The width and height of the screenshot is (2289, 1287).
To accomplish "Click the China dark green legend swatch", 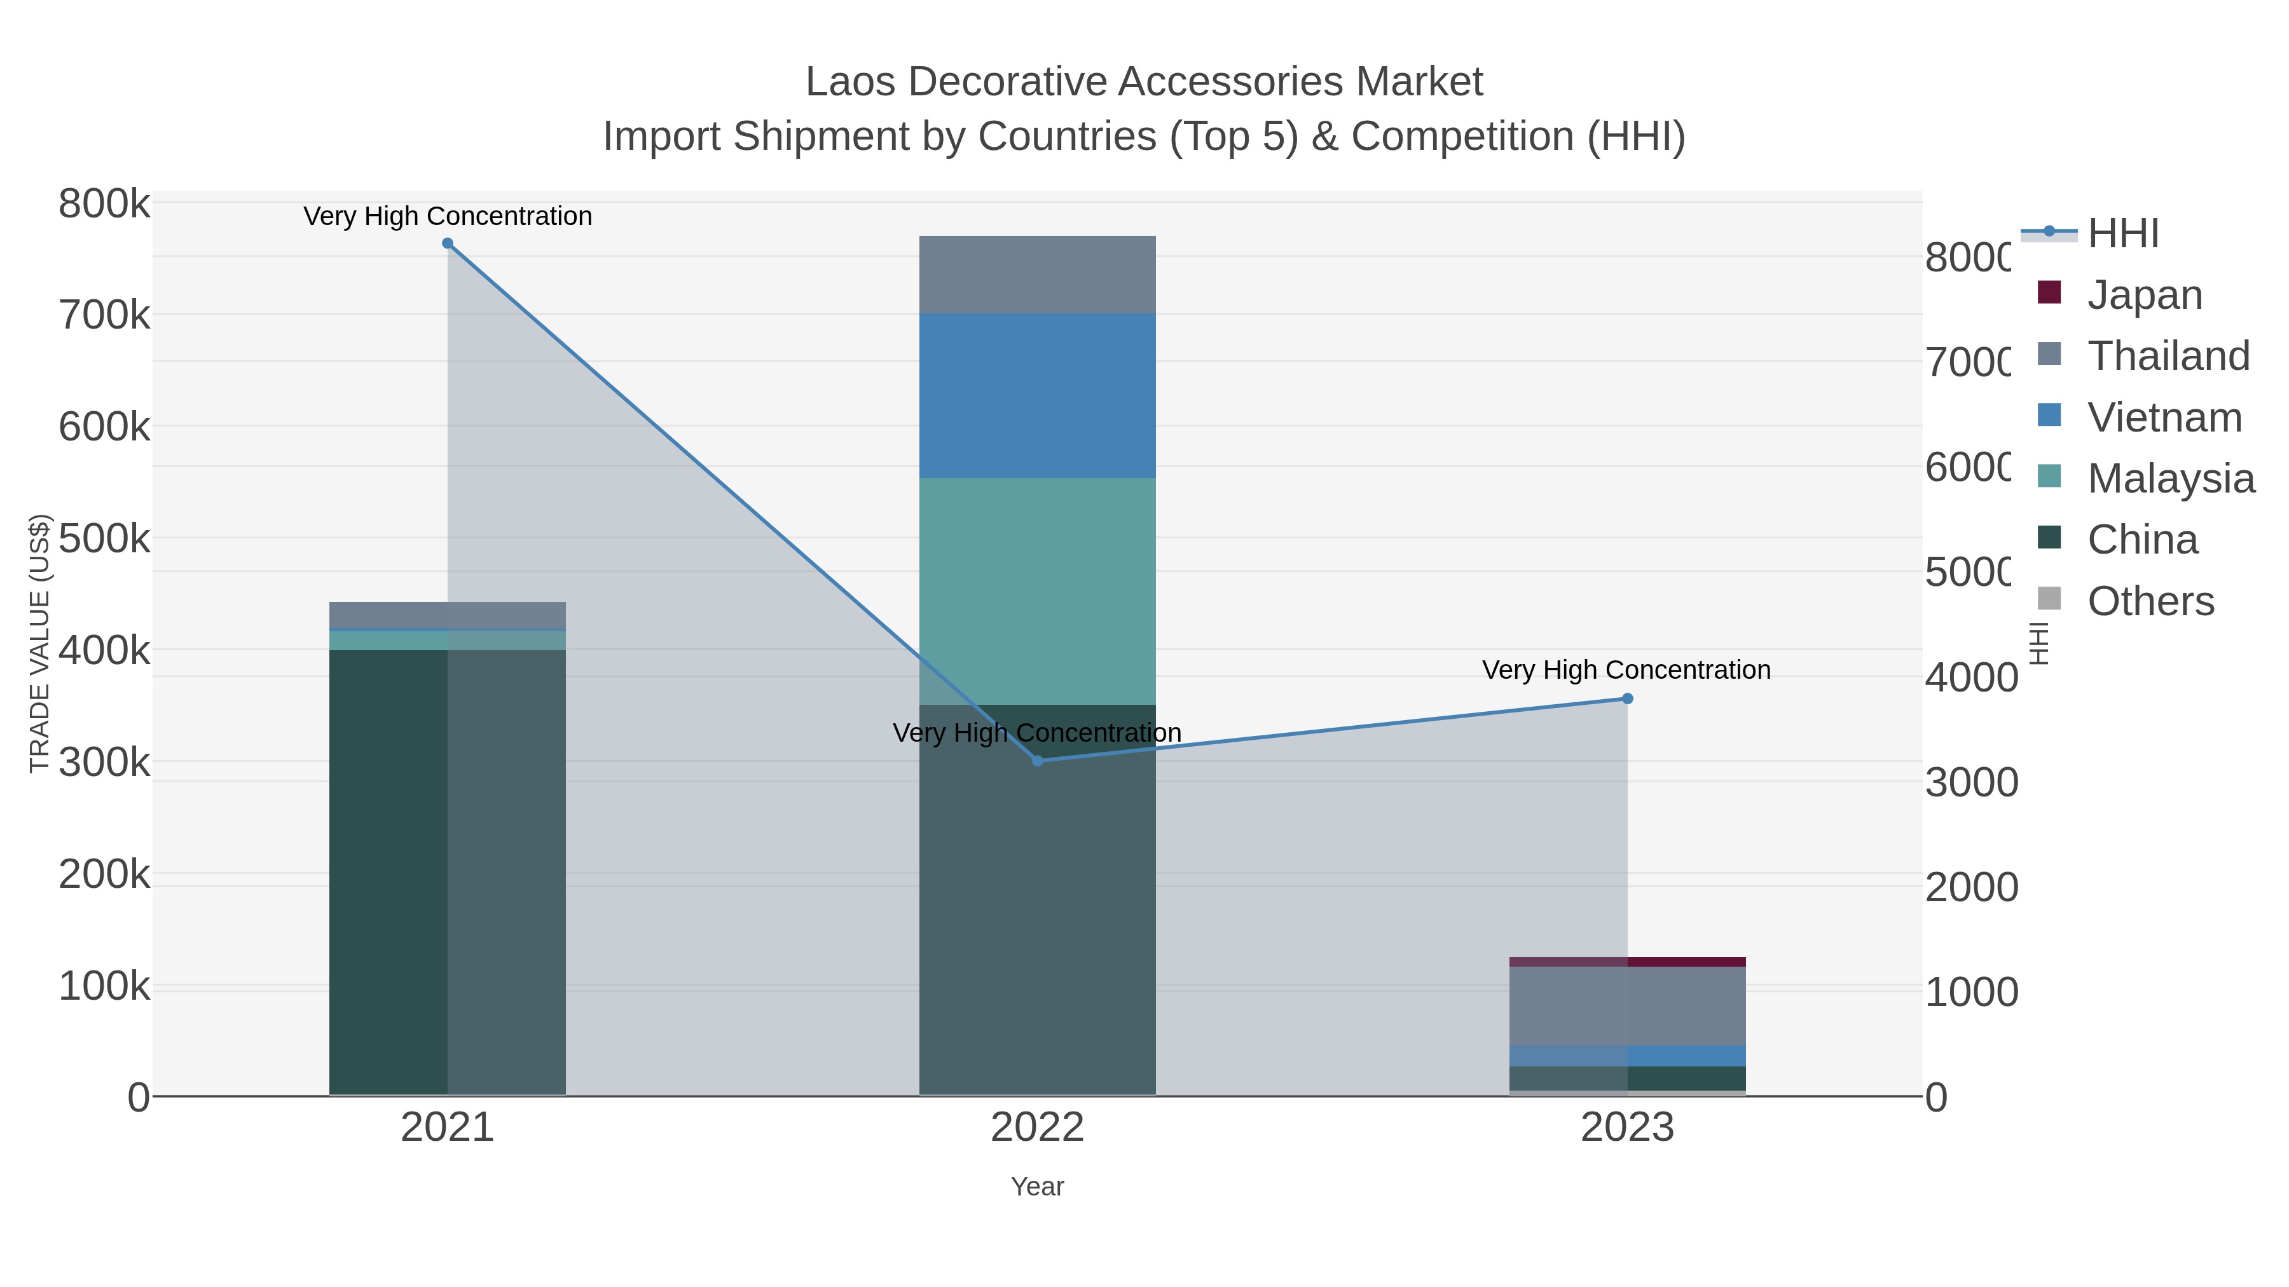I will (2049, 537).
